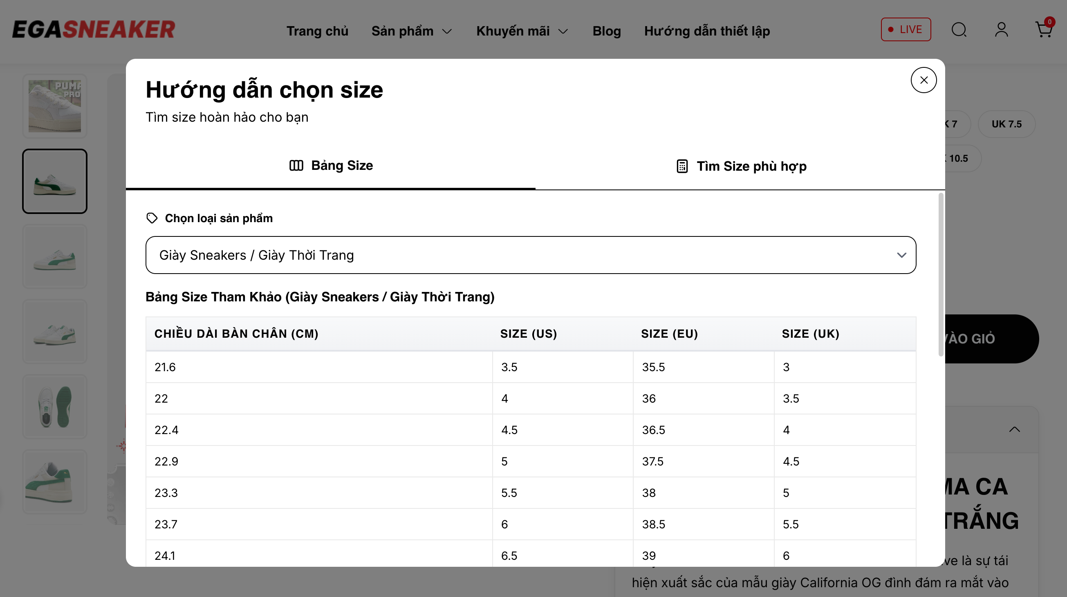
Task: Go to Trang chủ page
Action: (317, 31)
